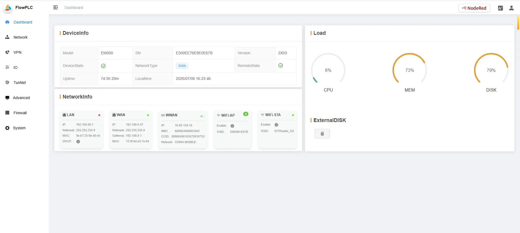Click the CPU 6% load gauge
Viewport: 520px width, 233px height.
click(x=328, y=70)
